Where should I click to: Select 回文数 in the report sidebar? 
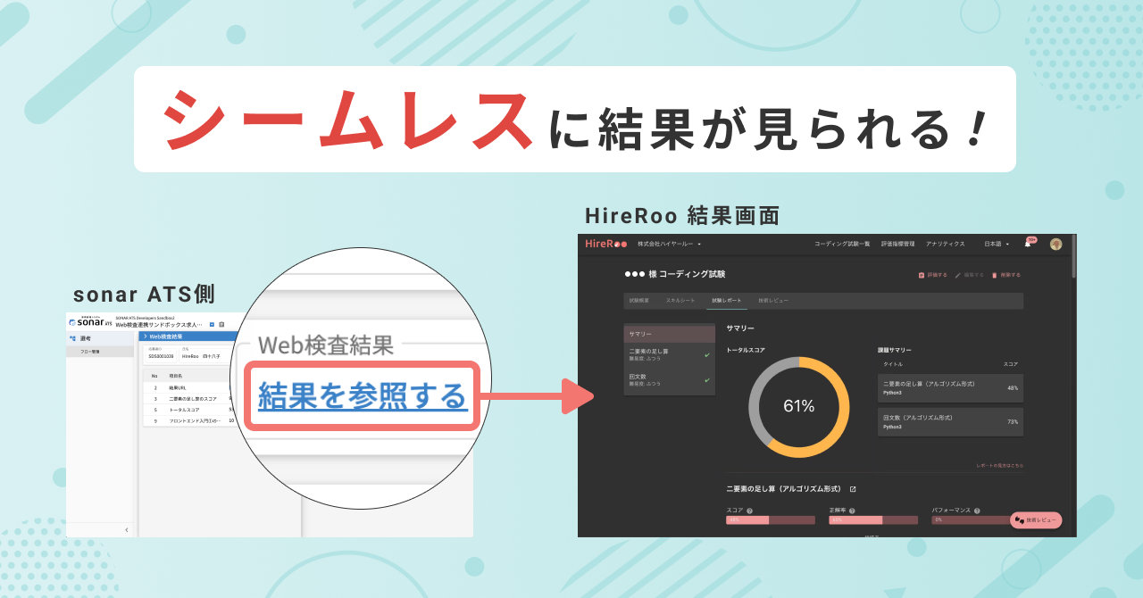pyautogui.click(x=669, y=380)
